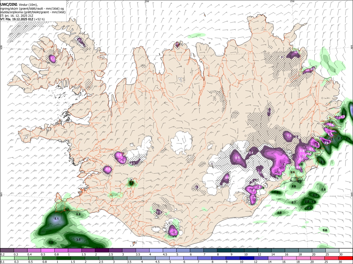
Task: Click the '20W' longitude label
Action: (x=147, y=1)
